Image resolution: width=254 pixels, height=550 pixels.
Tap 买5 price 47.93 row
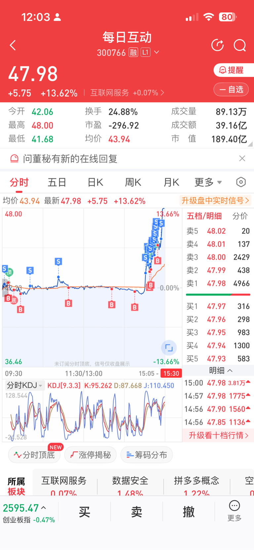218,359
